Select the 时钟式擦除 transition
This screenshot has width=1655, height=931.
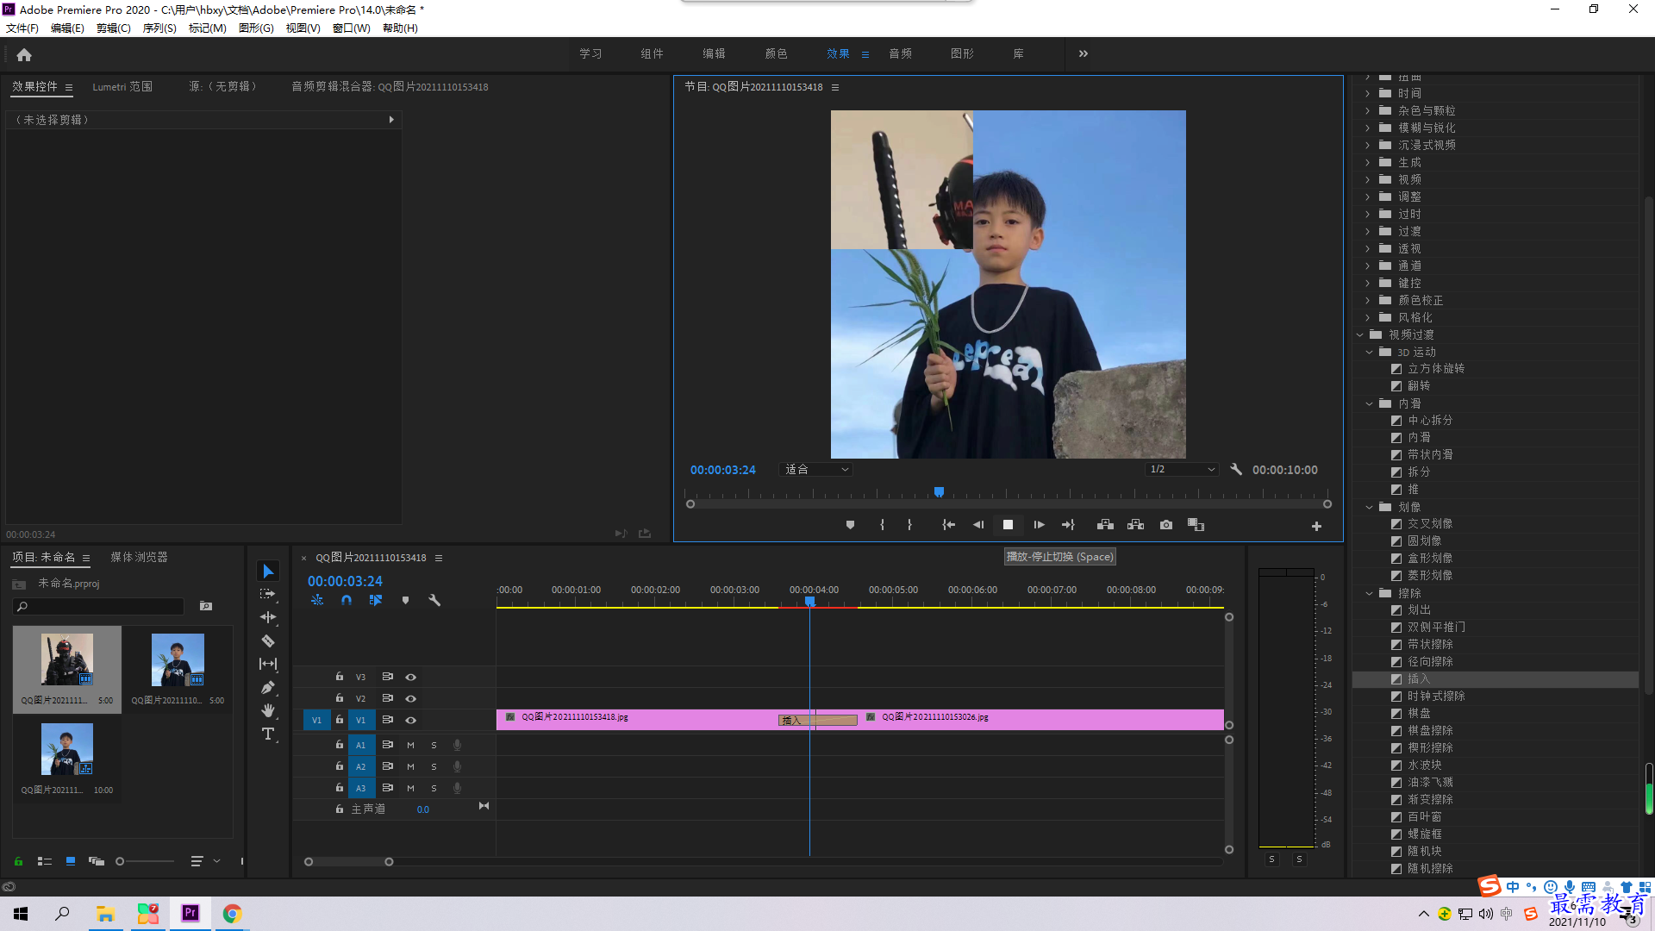point(1436,697)
